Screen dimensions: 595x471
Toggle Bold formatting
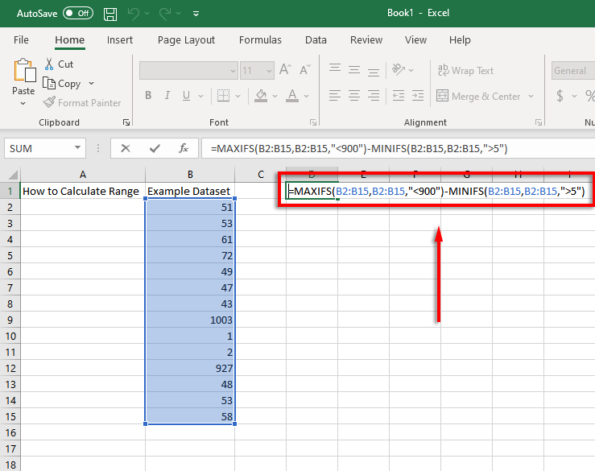[x=148, y=96]
